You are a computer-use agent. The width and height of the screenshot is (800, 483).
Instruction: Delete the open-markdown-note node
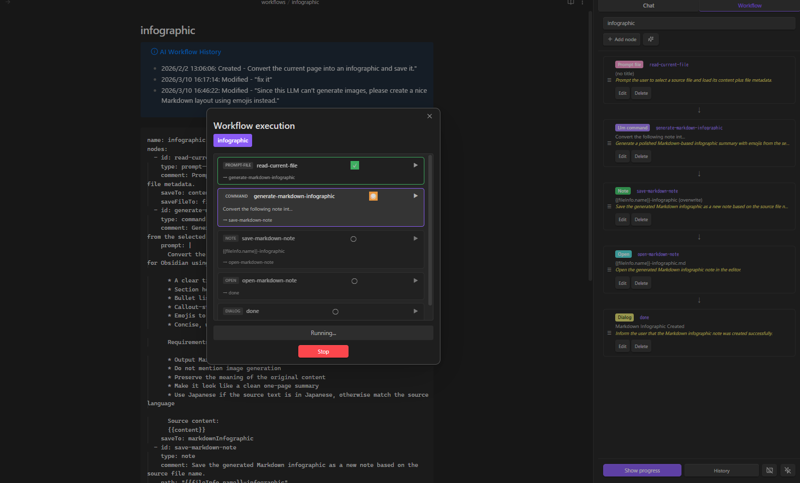pyautogui.click(x=641, y=283)
